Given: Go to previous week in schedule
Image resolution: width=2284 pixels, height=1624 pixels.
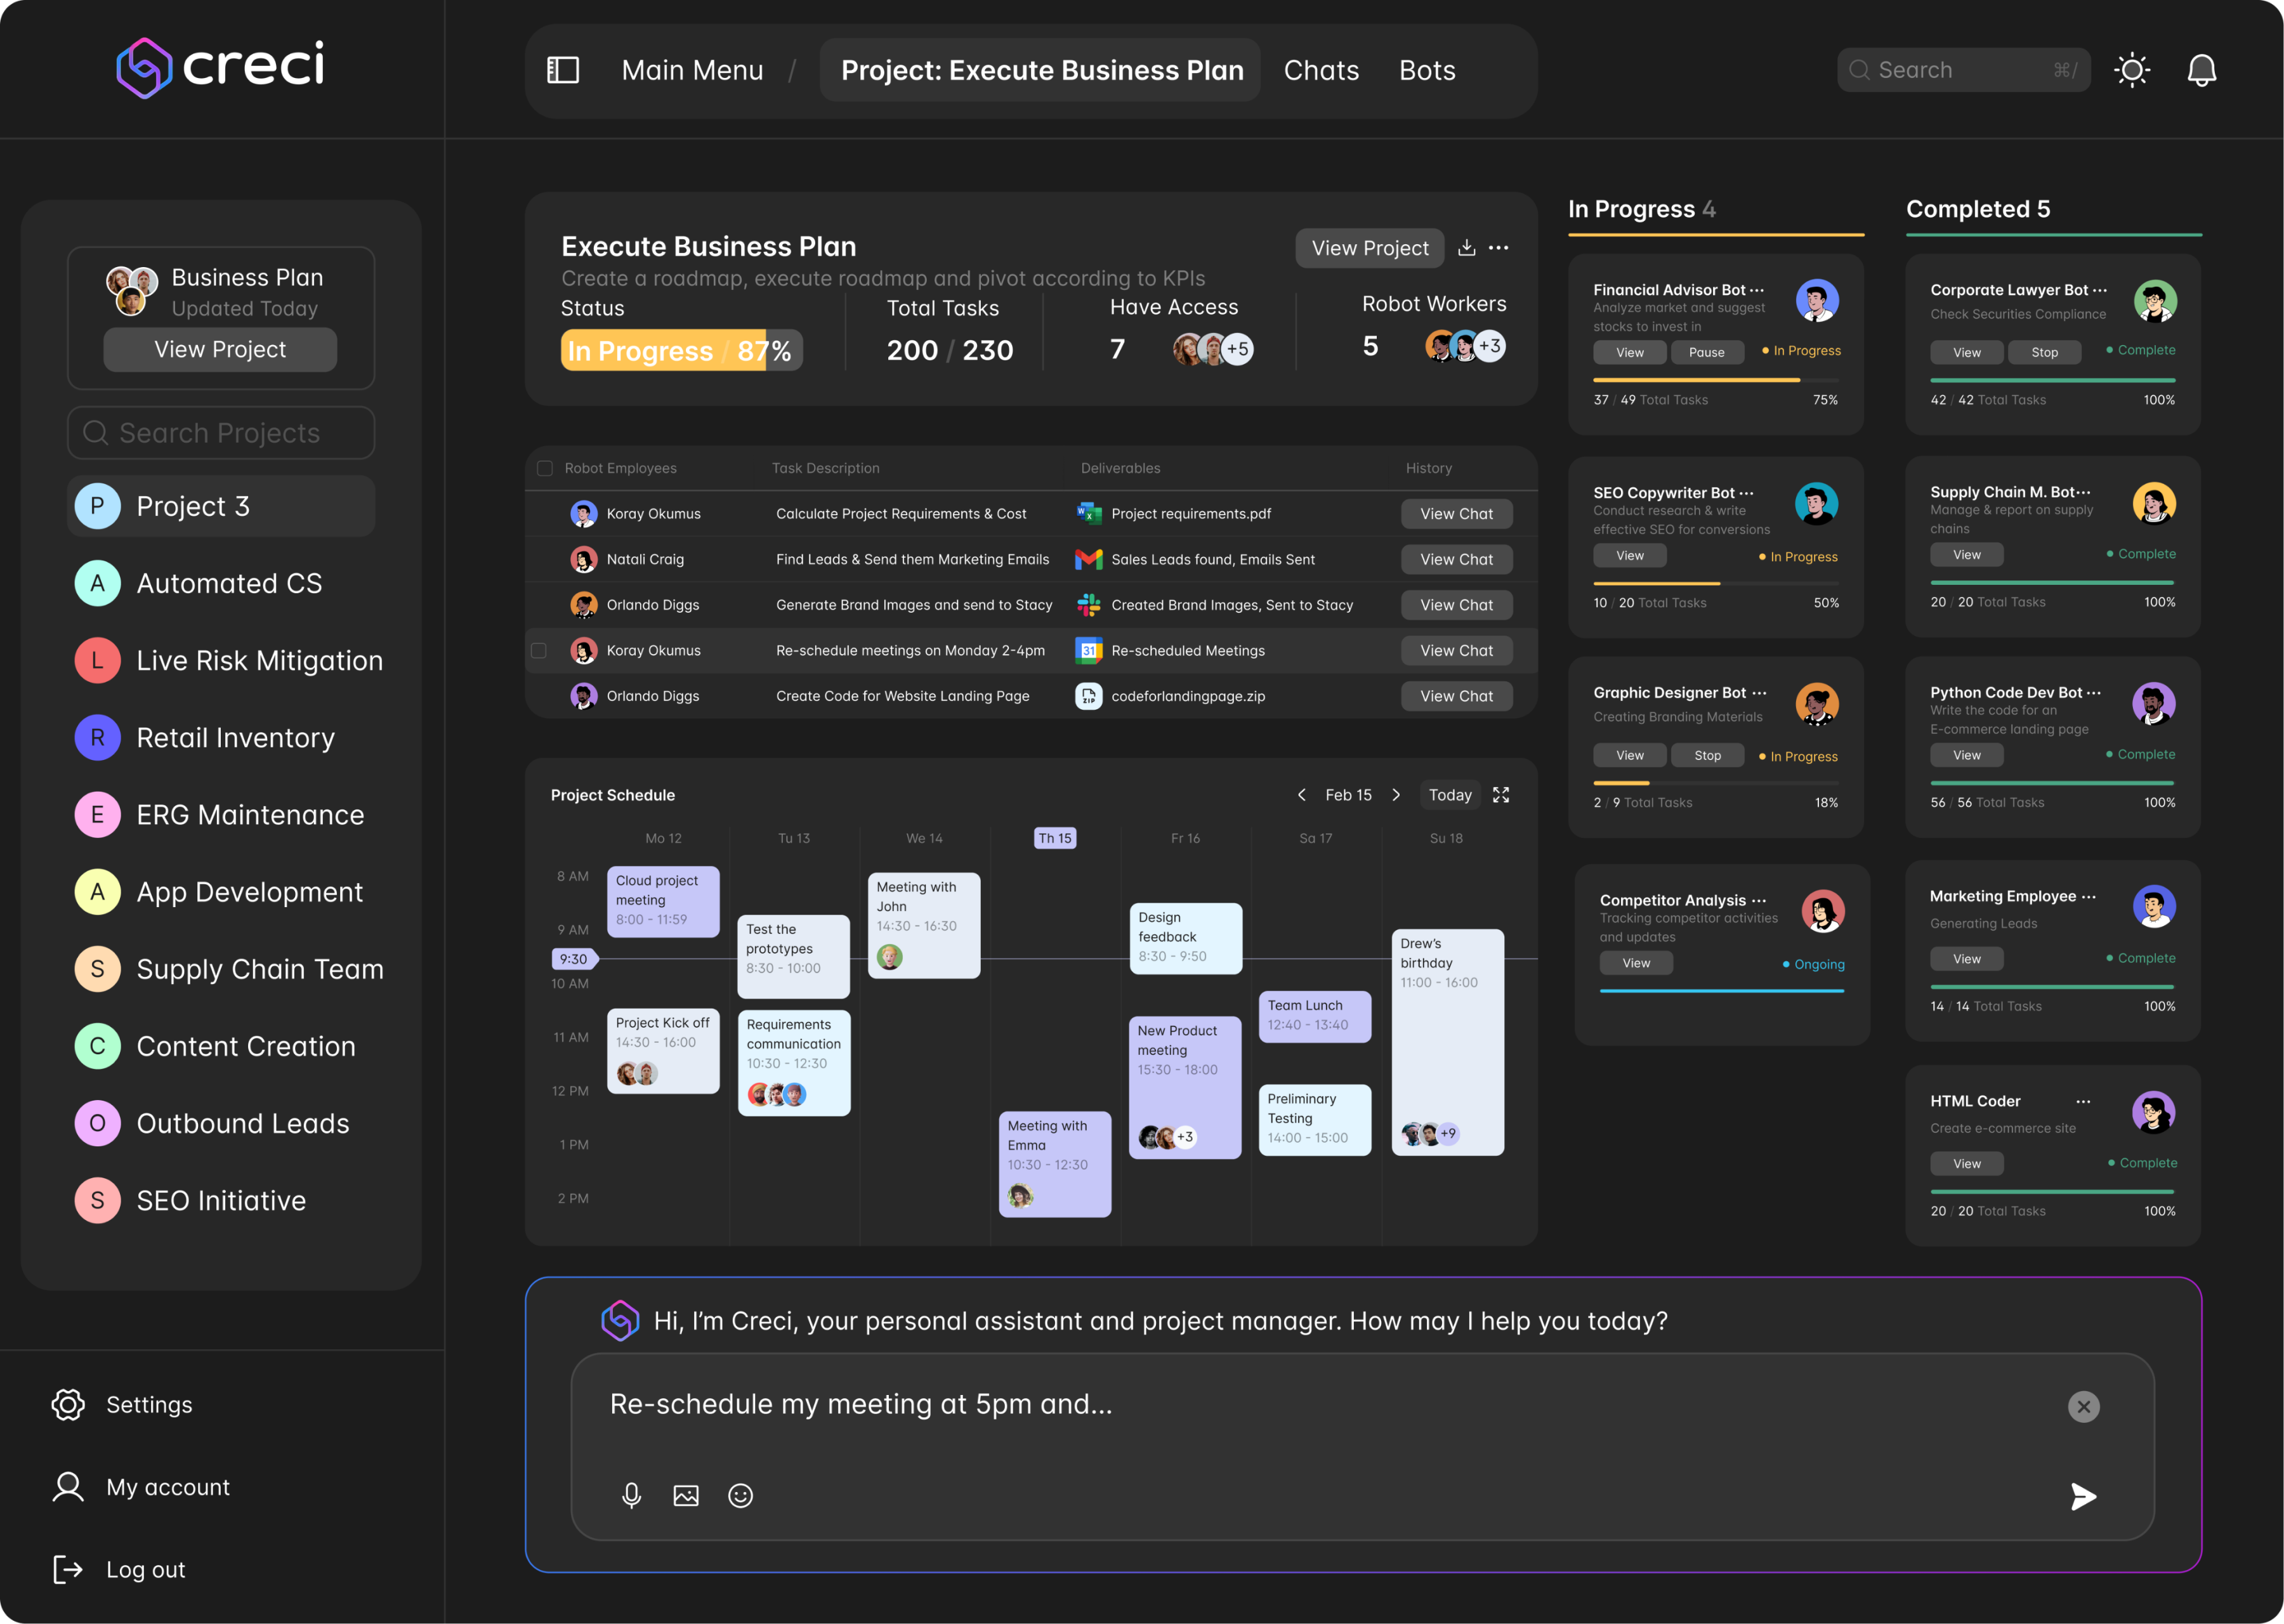Looking at the screenshot, I should point(1301,795).
